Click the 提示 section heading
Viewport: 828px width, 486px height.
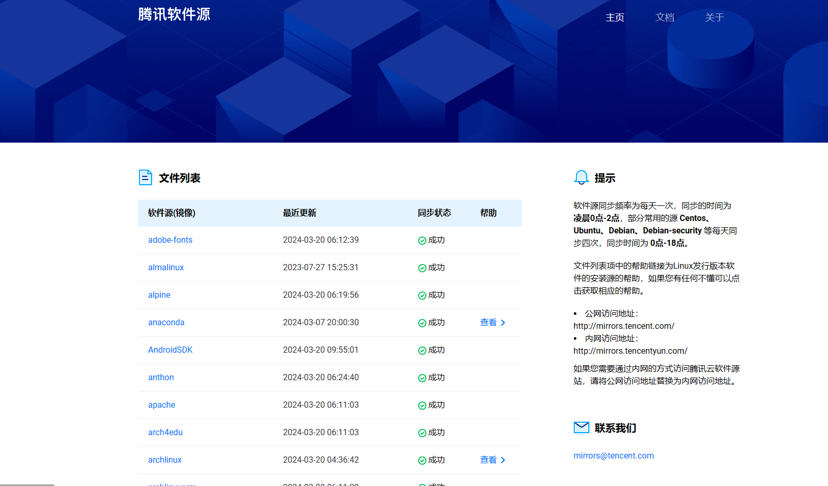(605, 178)
